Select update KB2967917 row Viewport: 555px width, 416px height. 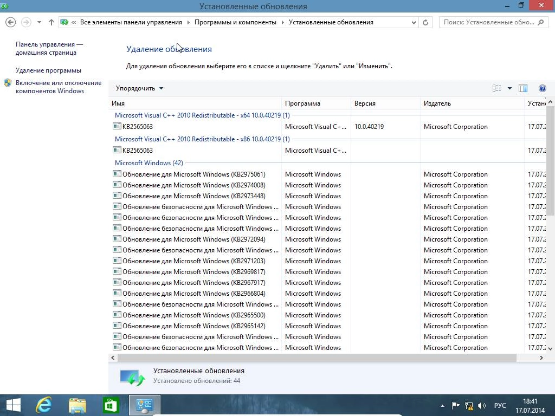click(327, 283)
